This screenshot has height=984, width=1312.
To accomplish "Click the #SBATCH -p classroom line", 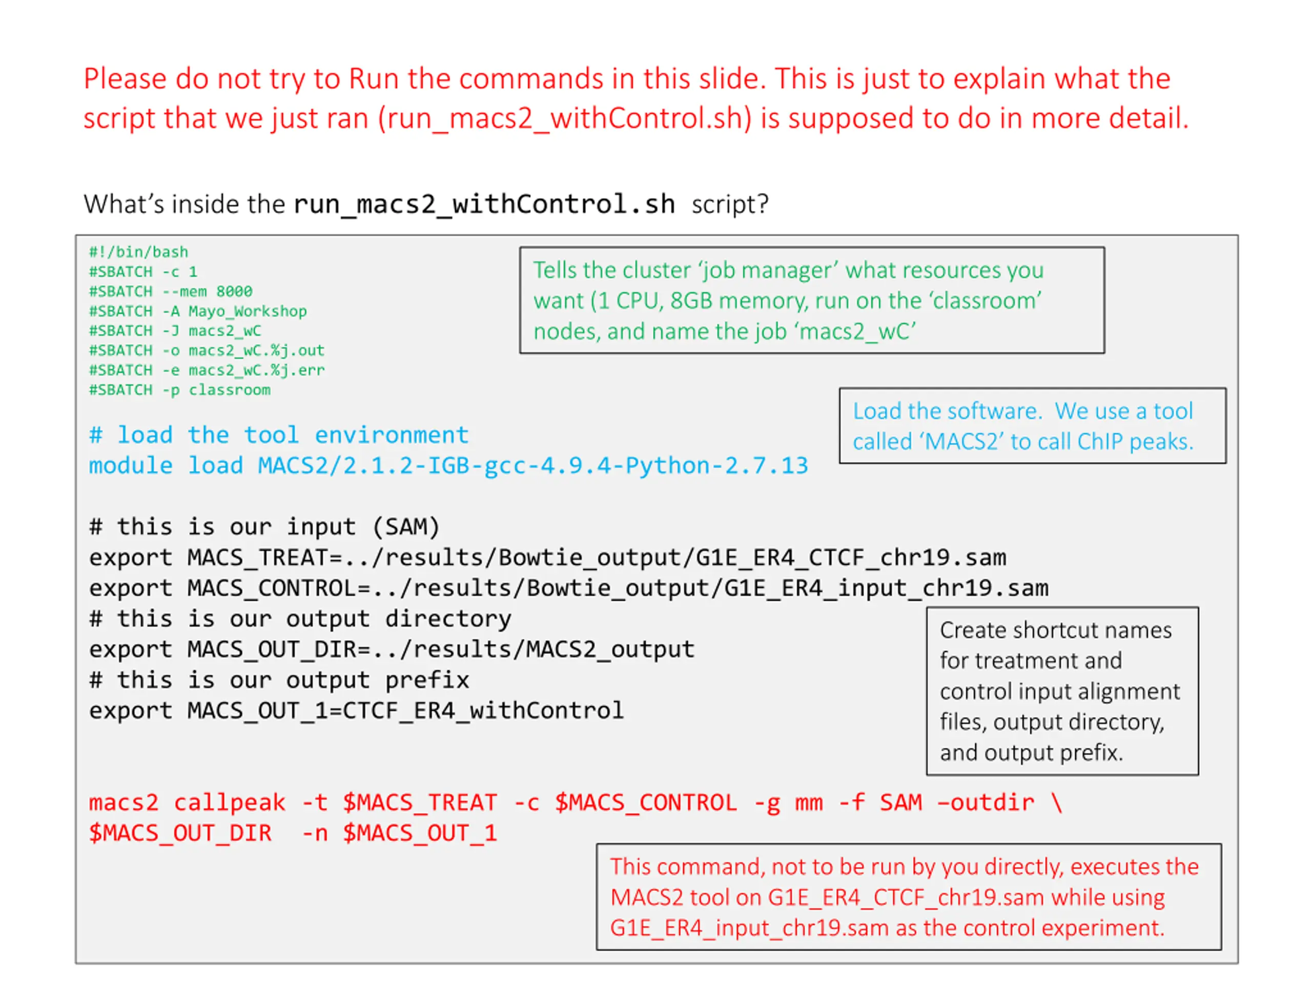I will 179,389.
